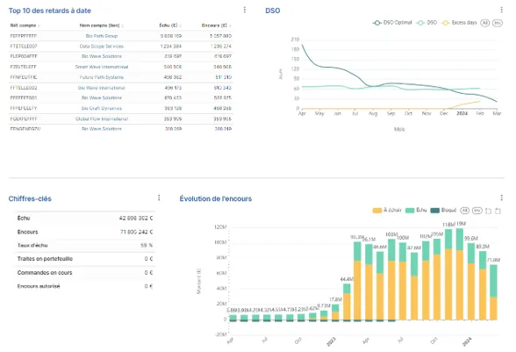Open the Bio Path Group account link

[x=102, y=36]
